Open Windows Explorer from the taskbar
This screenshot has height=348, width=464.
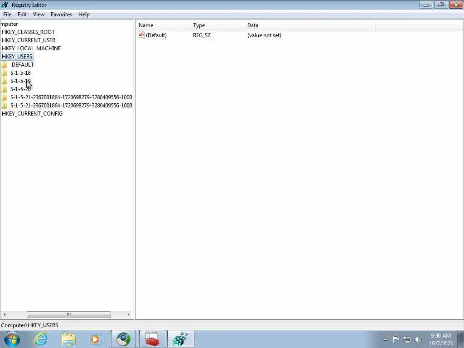69,339
